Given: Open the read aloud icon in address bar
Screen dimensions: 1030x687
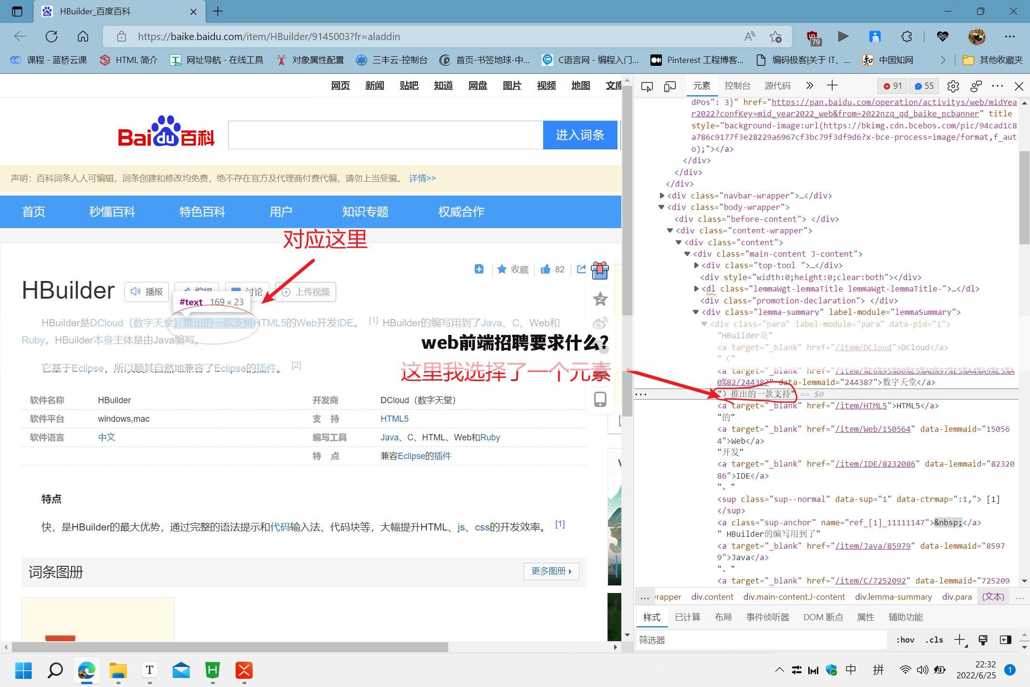Looking at the screenshot, I should (750, 36).
